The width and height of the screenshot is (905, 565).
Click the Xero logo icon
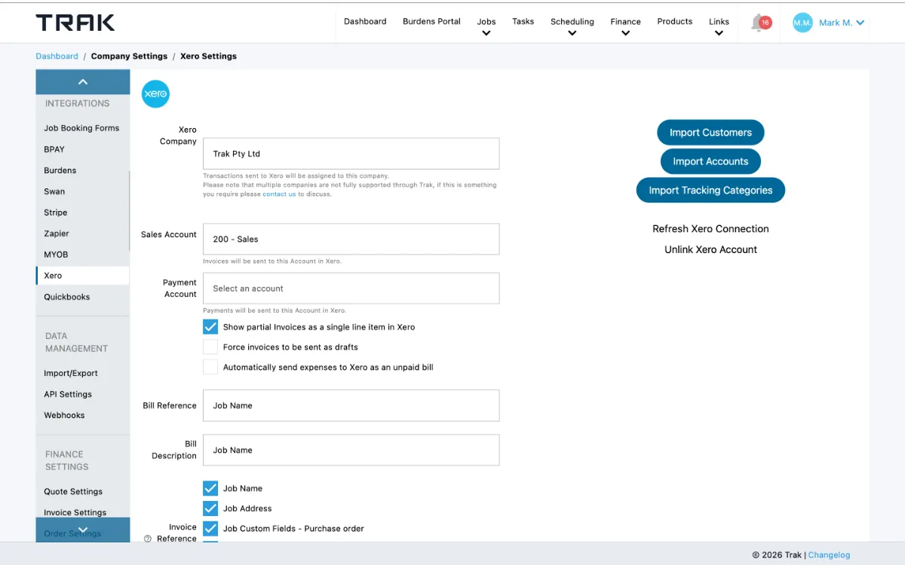155,94
